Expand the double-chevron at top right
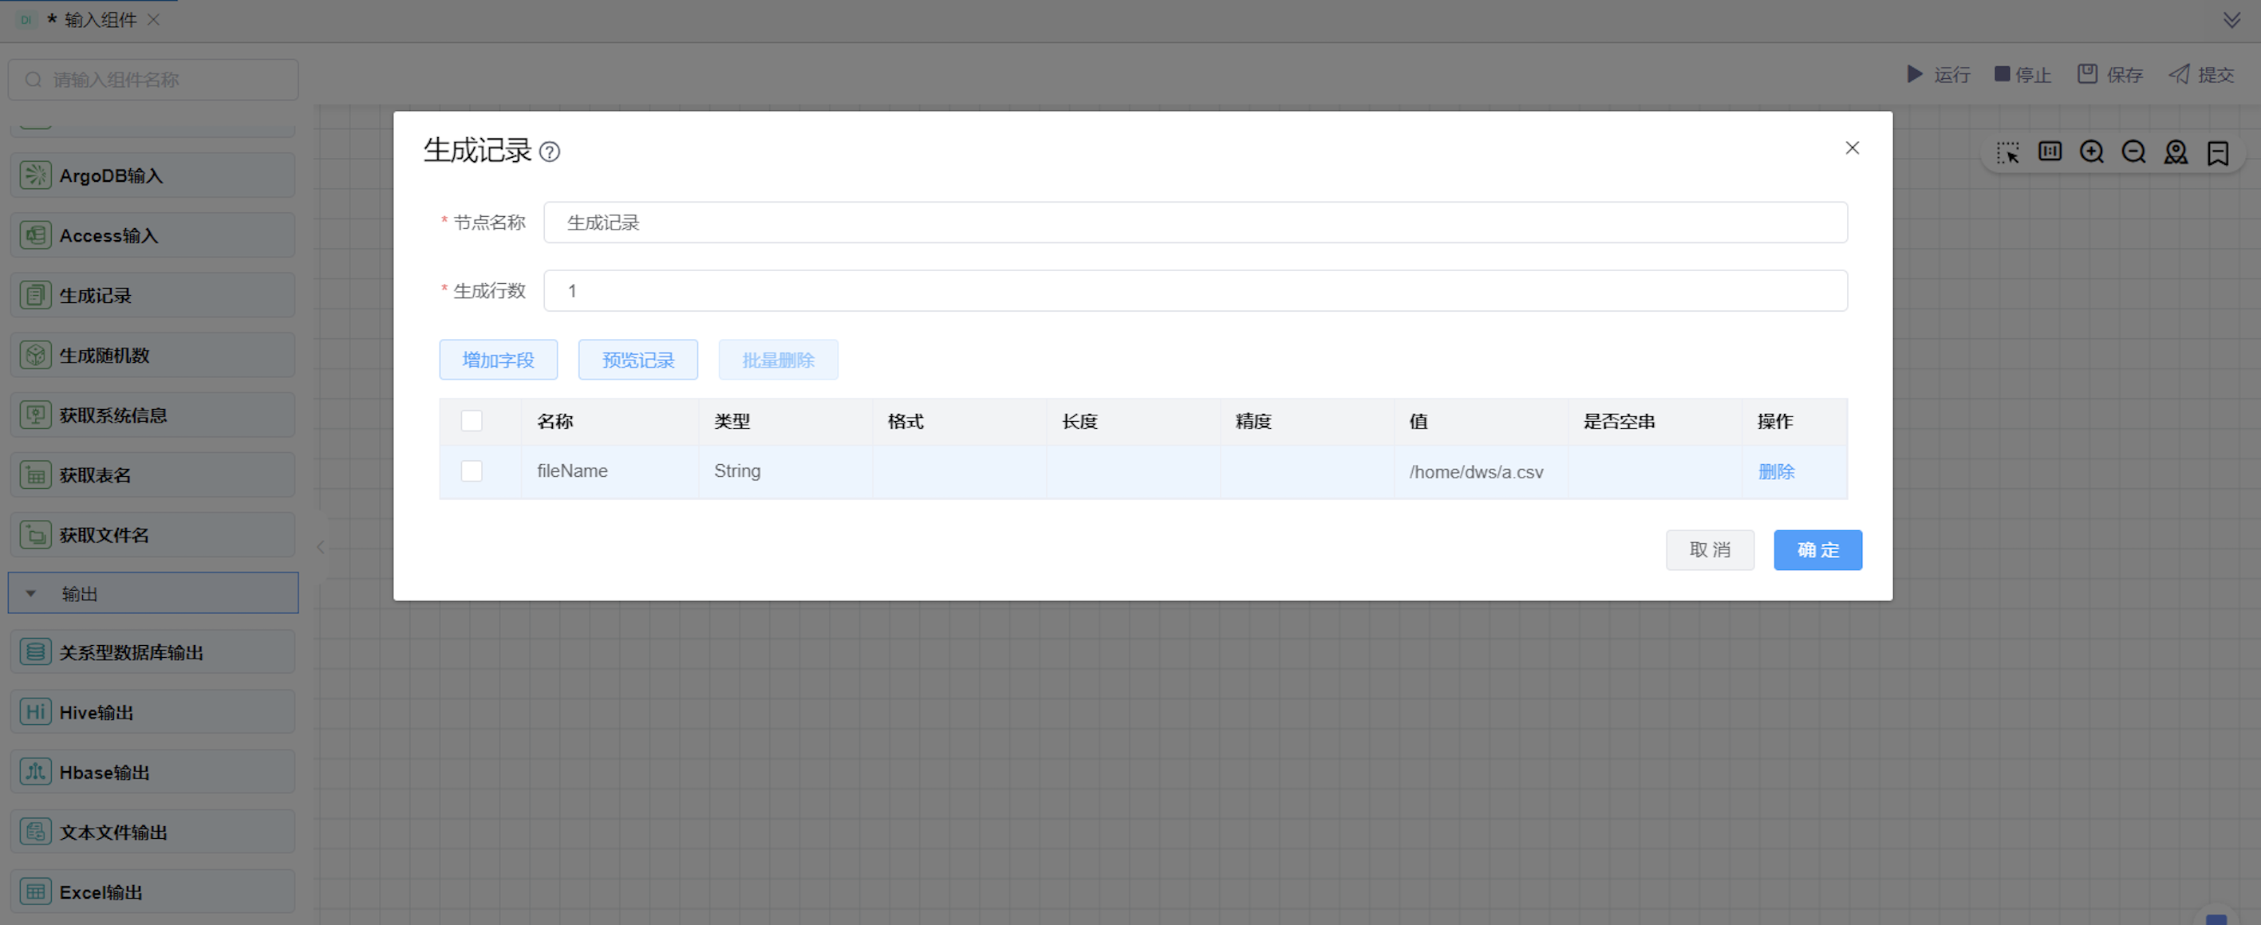 coord(2231,19)
